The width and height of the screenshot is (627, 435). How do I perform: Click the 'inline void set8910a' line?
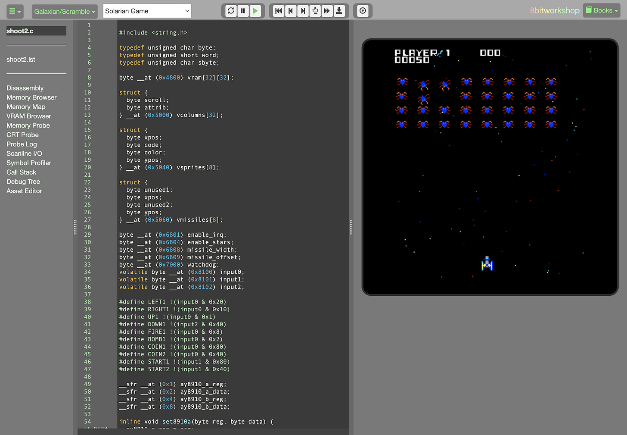point(196,422)
